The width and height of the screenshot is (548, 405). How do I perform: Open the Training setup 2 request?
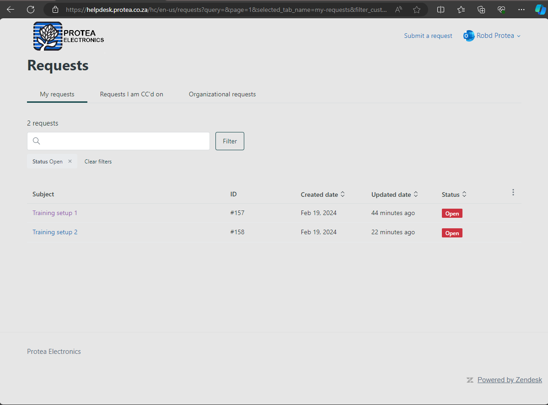[55, 232]
